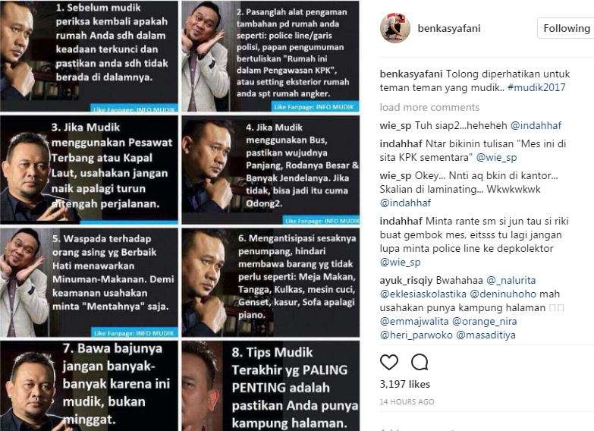This screenshot has width=594, height=431.
Task: Open the @orange_nira mention
Action: (x=485, y=321)
